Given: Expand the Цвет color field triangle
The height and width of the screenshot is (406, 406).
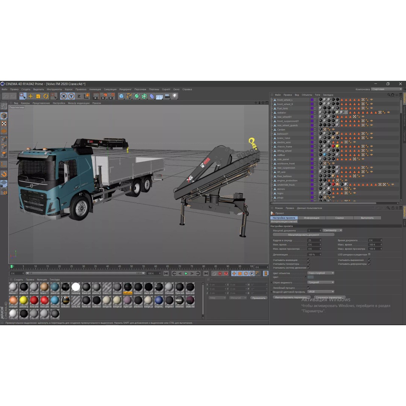Looking at the screenshot, I should [x=306, y=277].
